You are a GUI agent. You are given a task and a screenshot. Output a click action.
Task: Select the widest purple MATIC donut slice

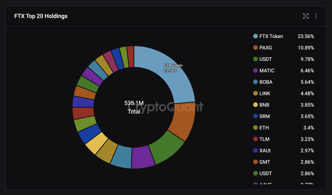coord(142,157)
